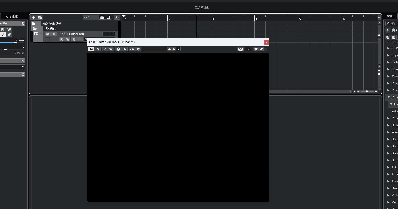Open the 输入/输出 通道 folder icon
This screenshot has height=209, width=398.
pyautogui.click(x=33, y=24)
